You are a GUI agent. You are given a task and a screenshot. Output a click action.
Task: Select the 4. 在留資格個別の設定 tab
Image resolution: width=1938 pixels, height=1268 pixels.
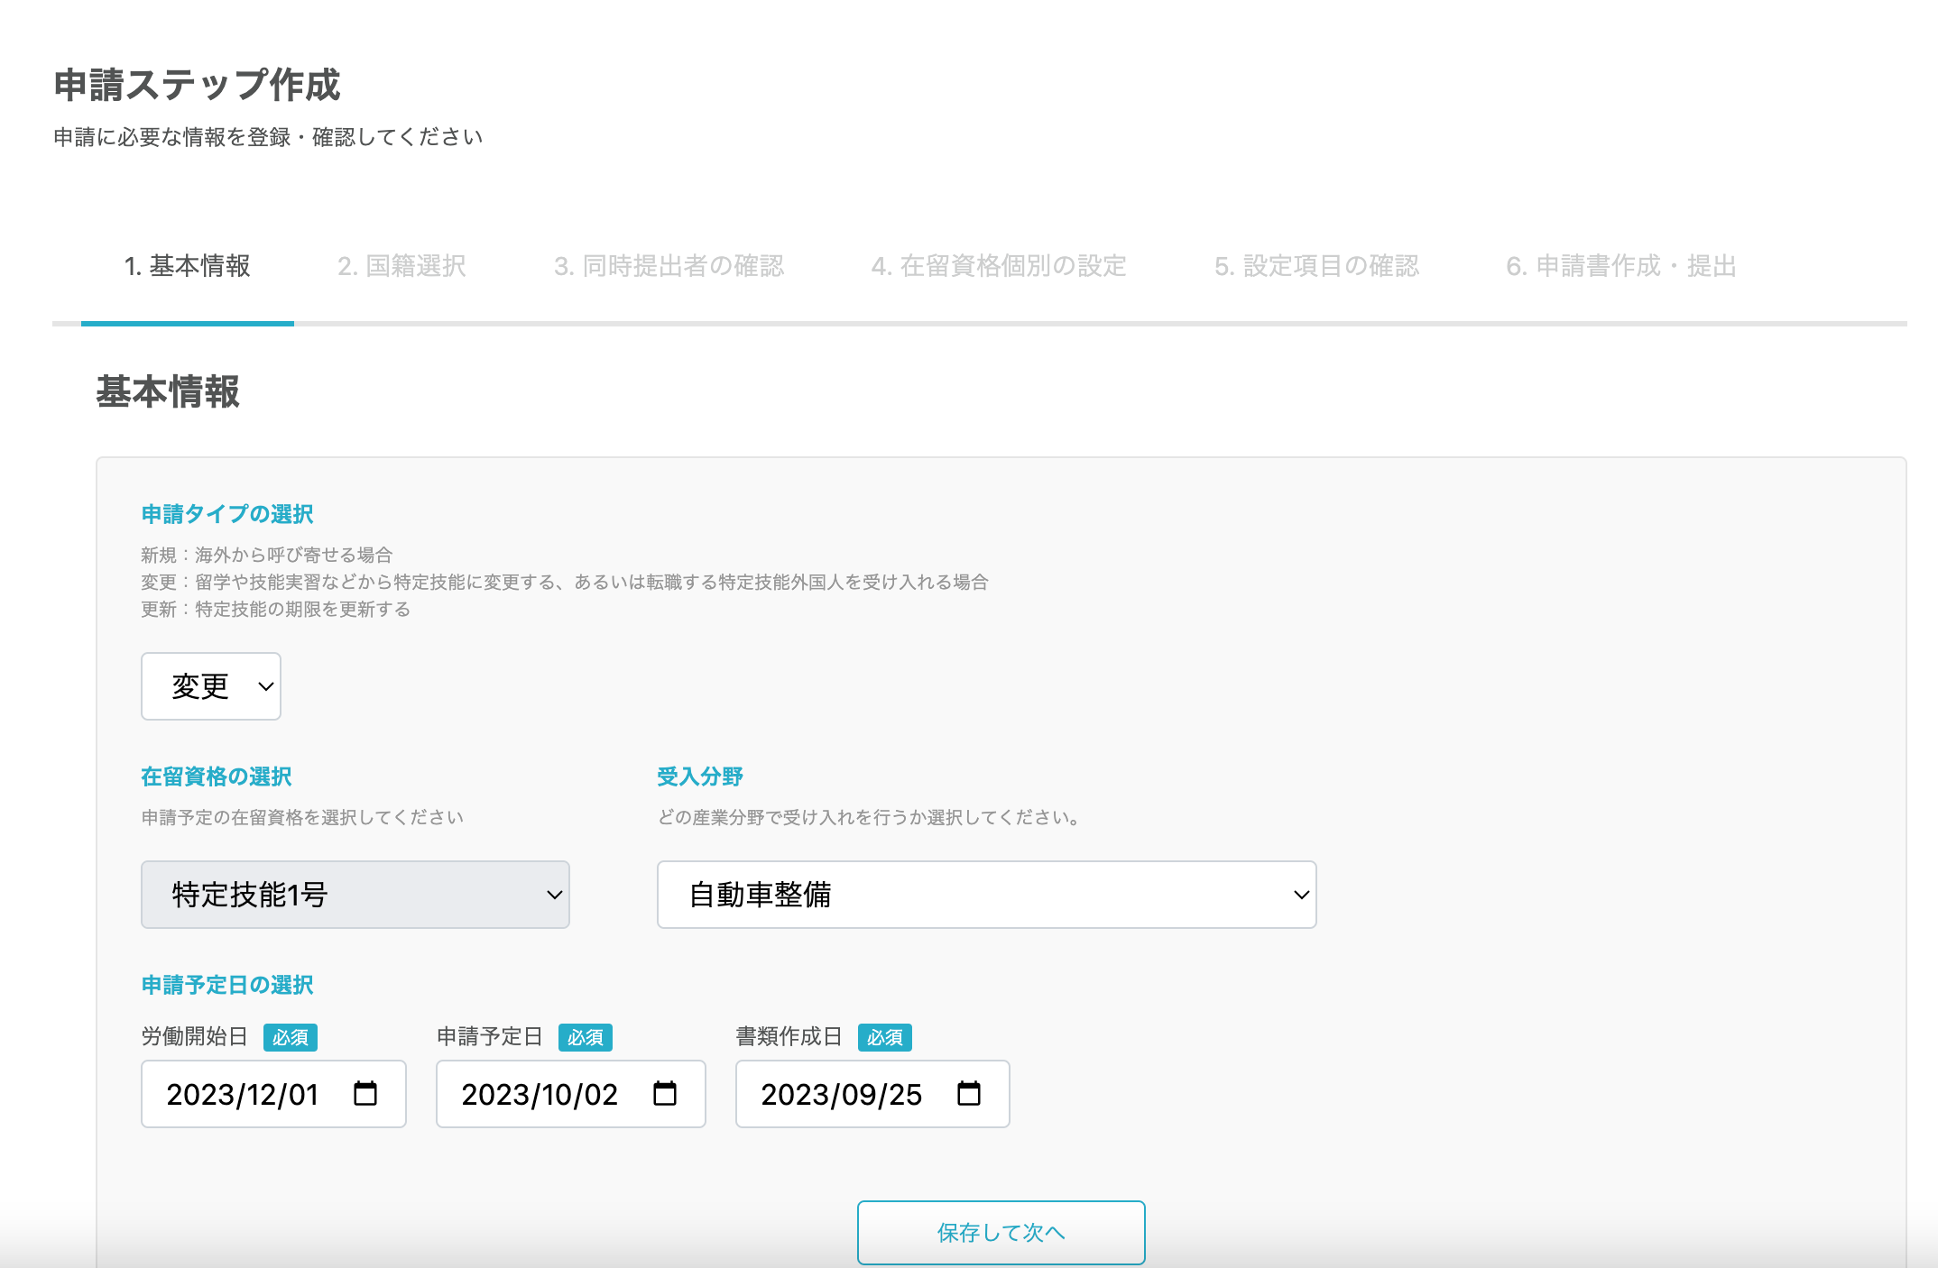pyautogui.click(x=999, y=266)
